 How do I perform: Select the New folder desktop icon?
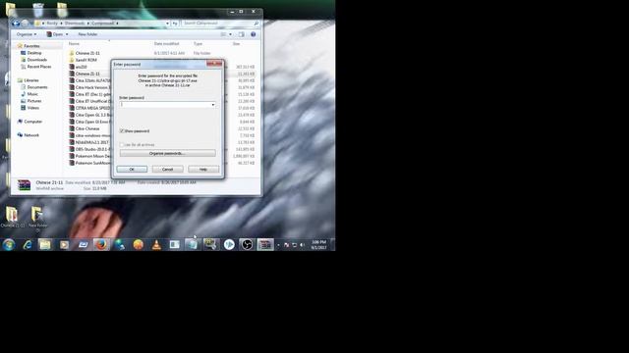point(37,218)
